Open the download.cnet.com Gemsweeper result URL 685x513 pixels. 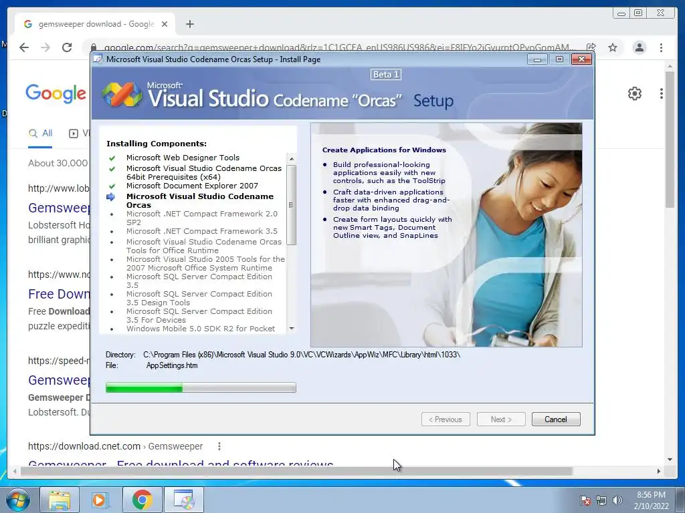115,446
